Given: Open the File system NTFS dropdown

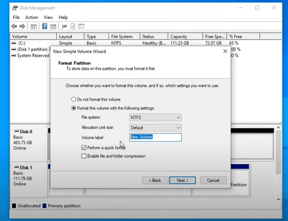Looking at the screenshot, I should click(155, 118).
